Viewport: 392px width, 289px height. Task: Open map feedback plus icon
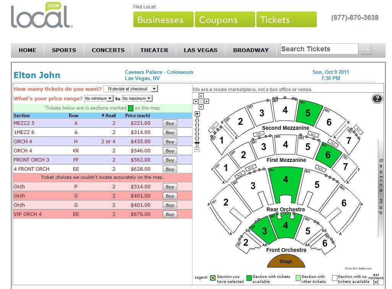click(376, 282)
